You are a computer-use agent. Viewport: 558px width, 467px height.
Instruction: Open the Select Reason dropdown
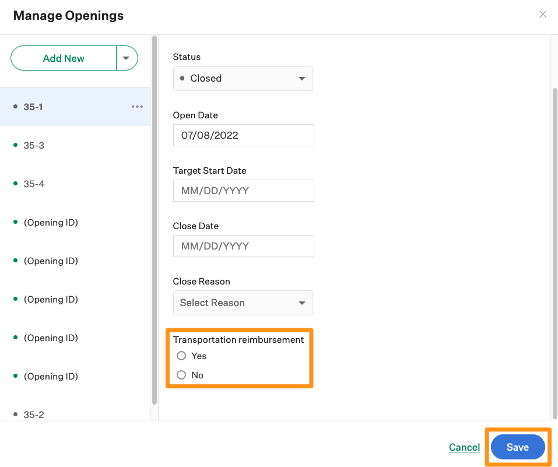point(243,303)
